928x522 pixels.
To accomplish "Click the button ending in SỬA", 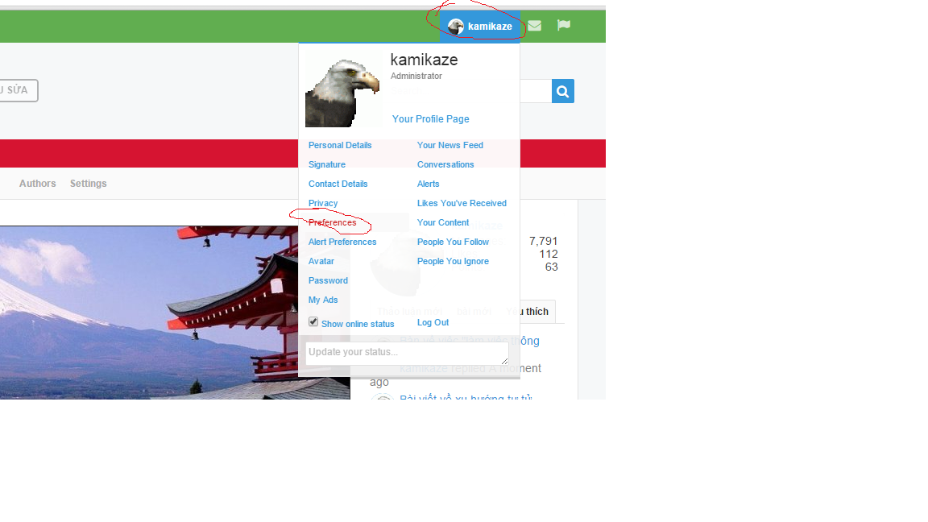I will pos(19,90).
